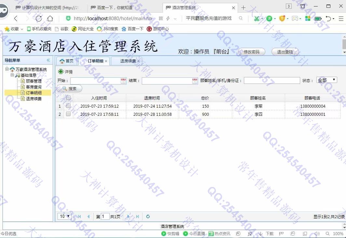Open new browser tab plus button
The height and width of the screenshot is (238, 346).
243,8
